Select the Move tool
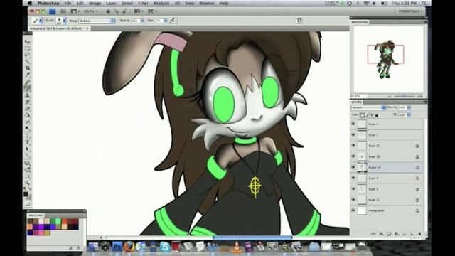The image size is (455, 256). tap(27, 42)
